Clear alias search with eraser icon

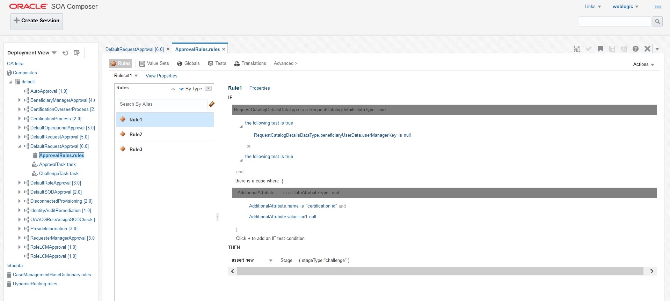pyautogui.click(x=212, y=104)
